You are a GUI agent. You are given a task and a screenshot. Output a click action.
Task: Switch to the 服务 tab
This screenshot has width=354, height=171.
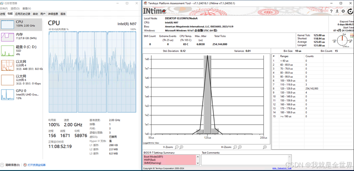(x=63, y=14)
